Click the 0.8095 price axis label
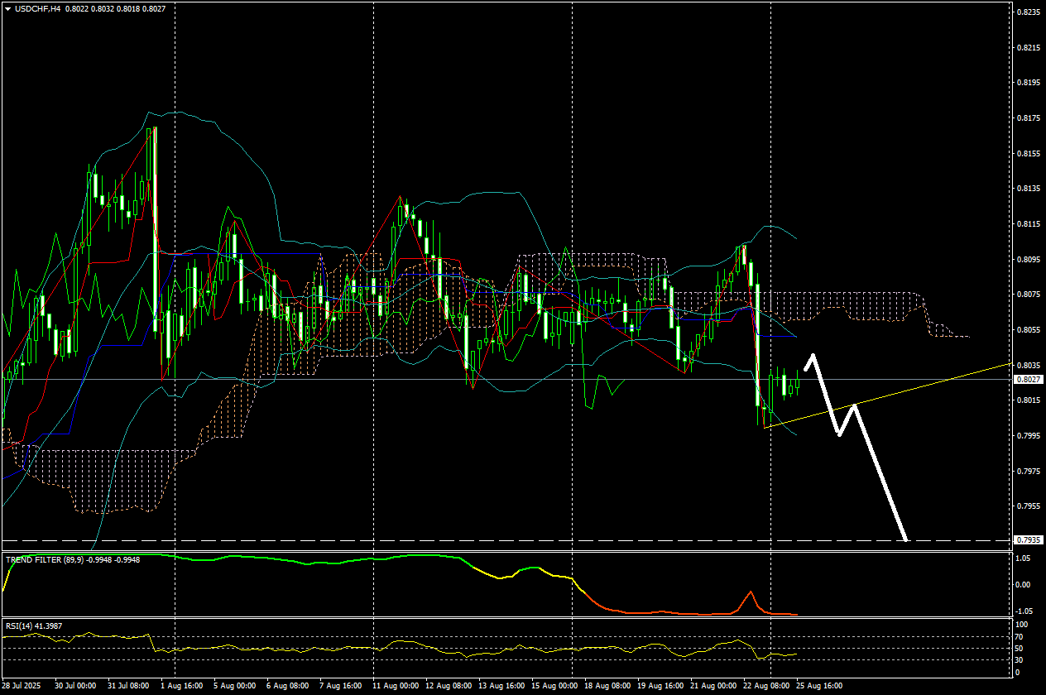Screen dimensions: 1046x695 click(1029, 260)
